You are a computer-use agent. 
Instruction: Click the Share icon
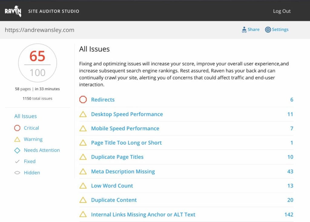pyautogui.click(x=244, y=30)
